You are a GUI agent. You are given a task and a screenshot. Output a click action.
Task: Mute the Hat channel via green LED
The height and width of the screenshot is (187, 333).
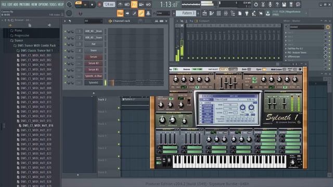tap(65, 44)
